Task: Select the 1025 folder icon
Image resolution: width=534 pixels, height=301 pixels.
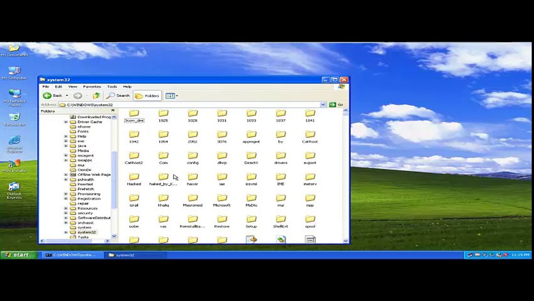Action: coord(163,113)
